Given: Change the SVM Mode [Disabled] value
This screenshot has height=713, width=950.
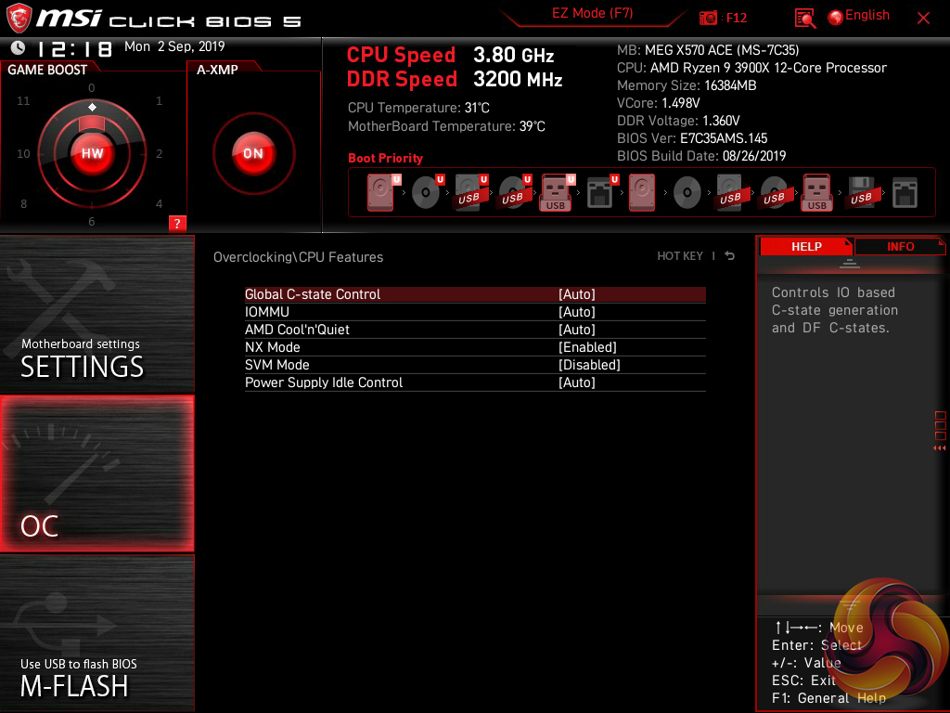Looking at the screenshot, I should tap(589, 364).
